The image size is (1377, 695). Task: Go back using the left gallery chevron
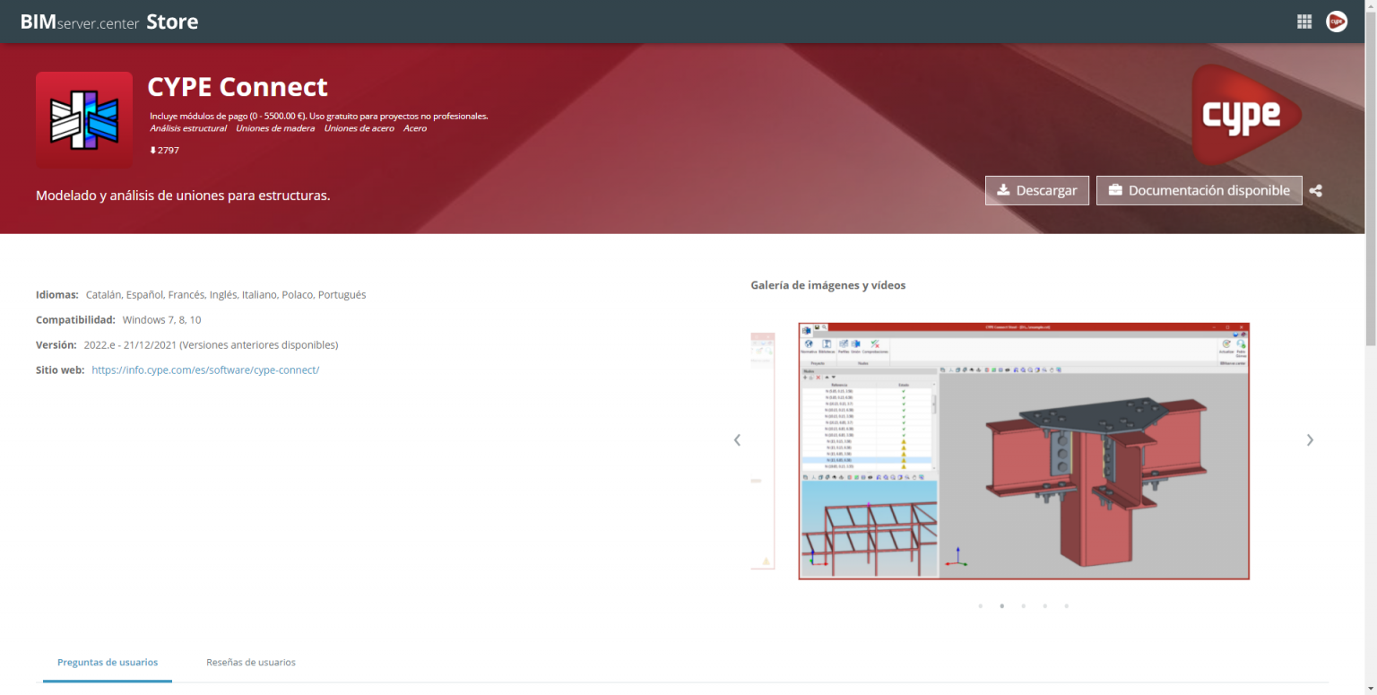point(737,439)
